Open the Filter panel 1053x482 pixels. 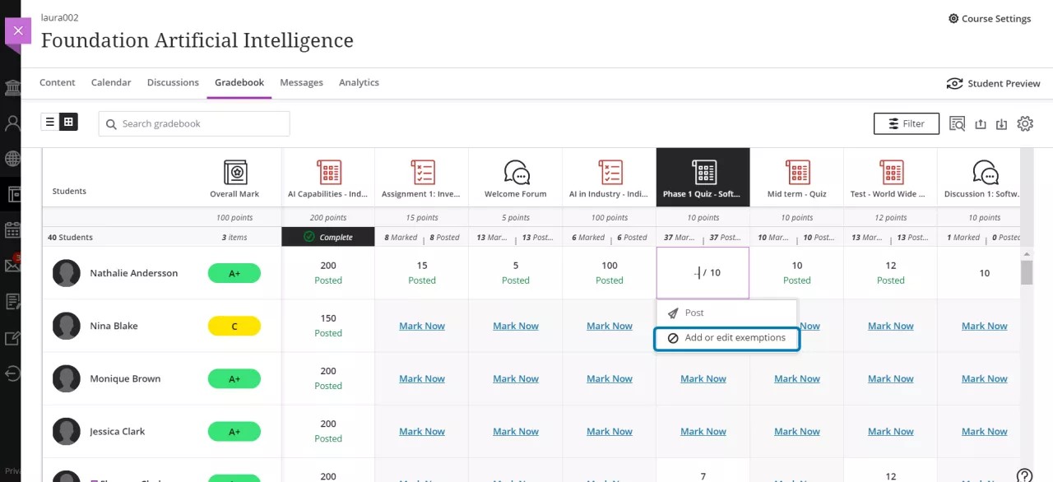click(906, 123)
